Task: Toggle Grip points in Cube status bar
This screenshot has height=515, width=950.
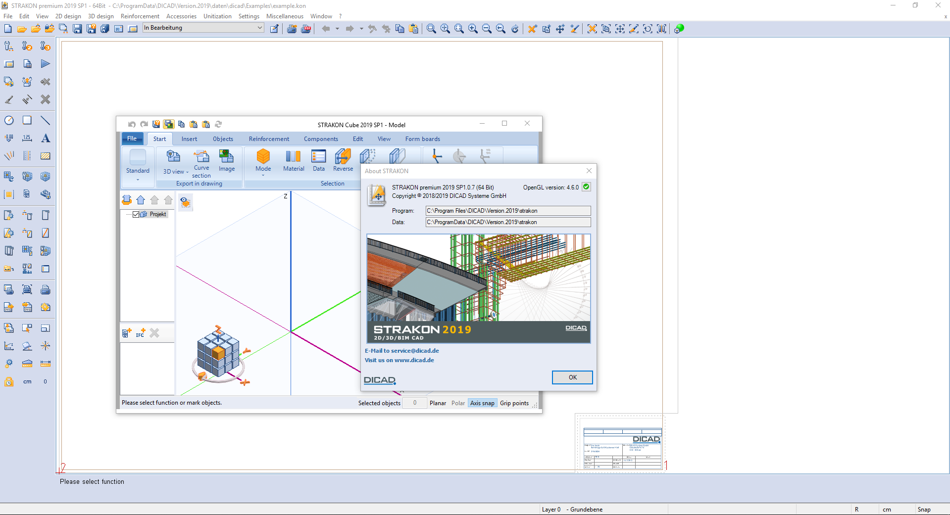Action: 514,403
